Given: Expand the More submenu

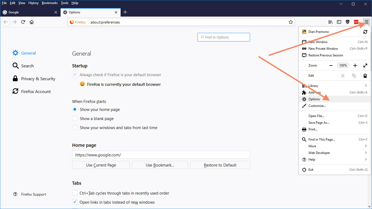Looking at the screenshot, I should tap(335, 146).
